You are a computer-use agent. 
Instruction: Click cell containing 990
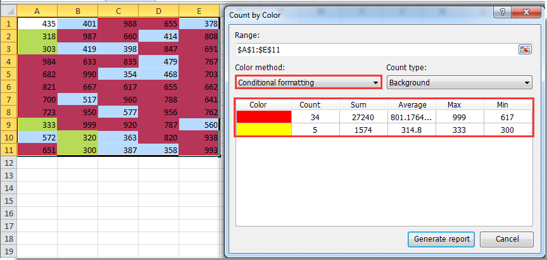(77, 74)
